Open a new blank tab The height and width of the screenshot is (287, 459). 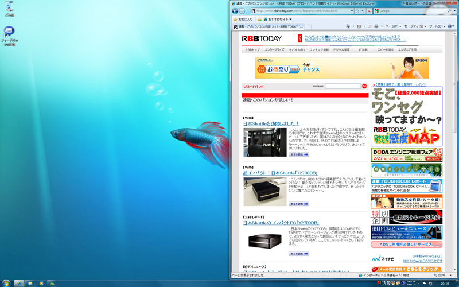click(308, 26)
